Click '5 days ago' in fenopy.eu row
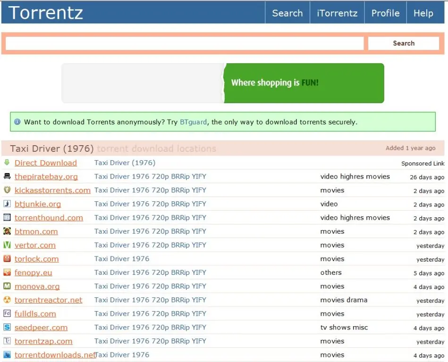The width and height of the screenshot is (448, 362). point(429,273)
